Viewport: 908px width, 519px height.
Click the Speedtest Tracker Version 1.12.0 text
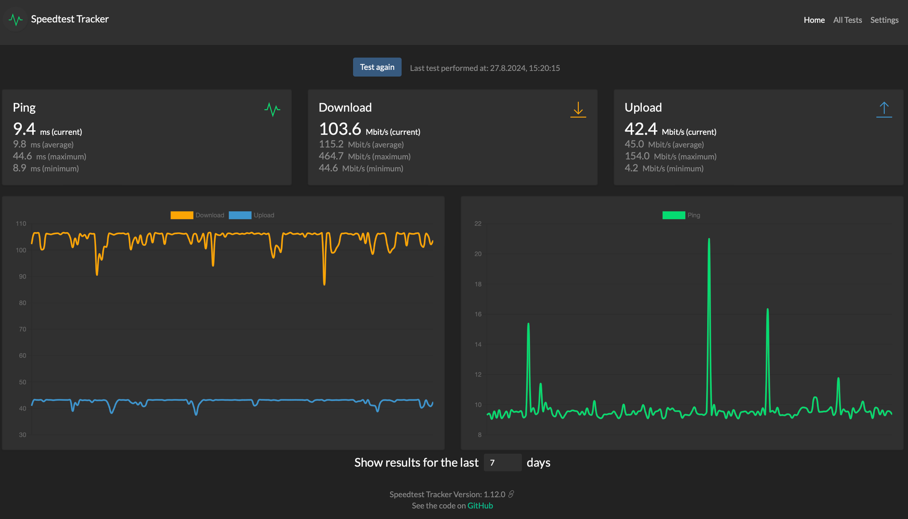click(x=447, y=494)
